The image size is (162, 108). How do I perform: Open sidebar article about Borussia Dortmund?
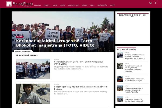click(133, 69)
